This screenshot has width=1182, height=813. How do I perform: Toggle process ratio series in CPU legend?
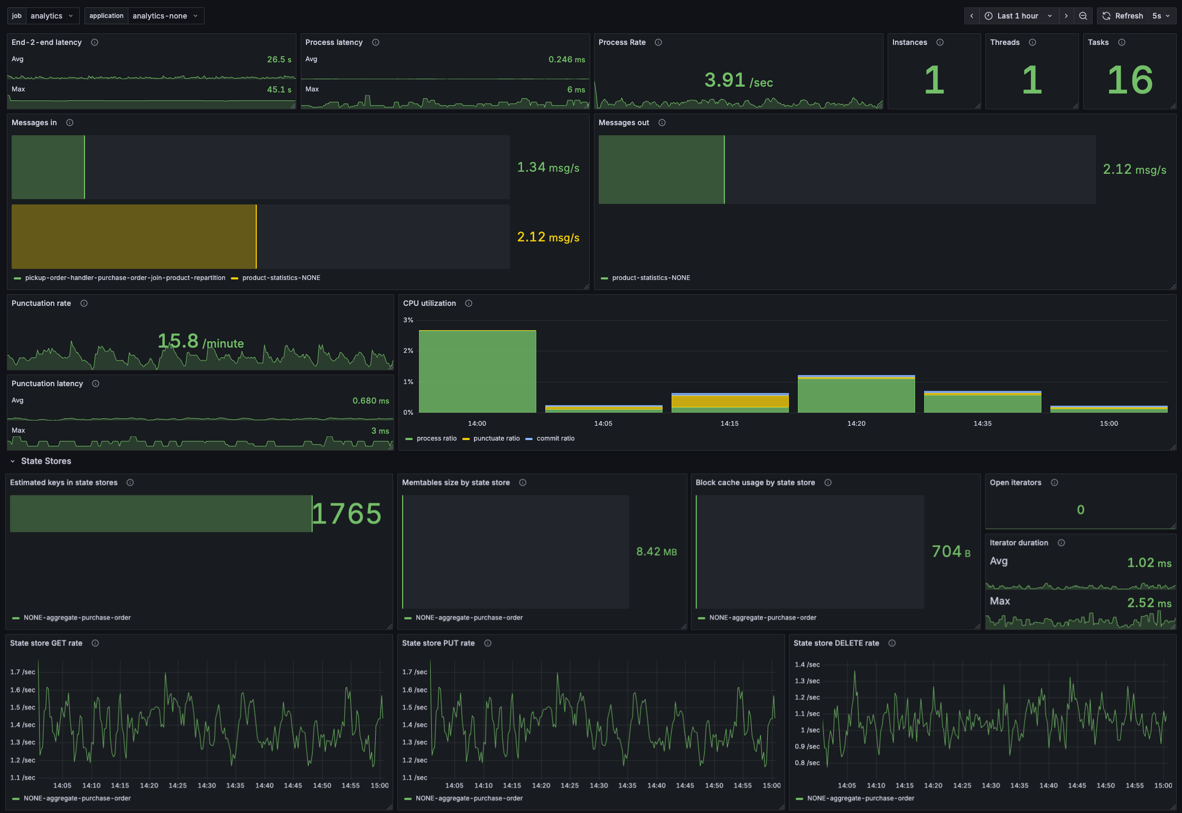point(436,438)
